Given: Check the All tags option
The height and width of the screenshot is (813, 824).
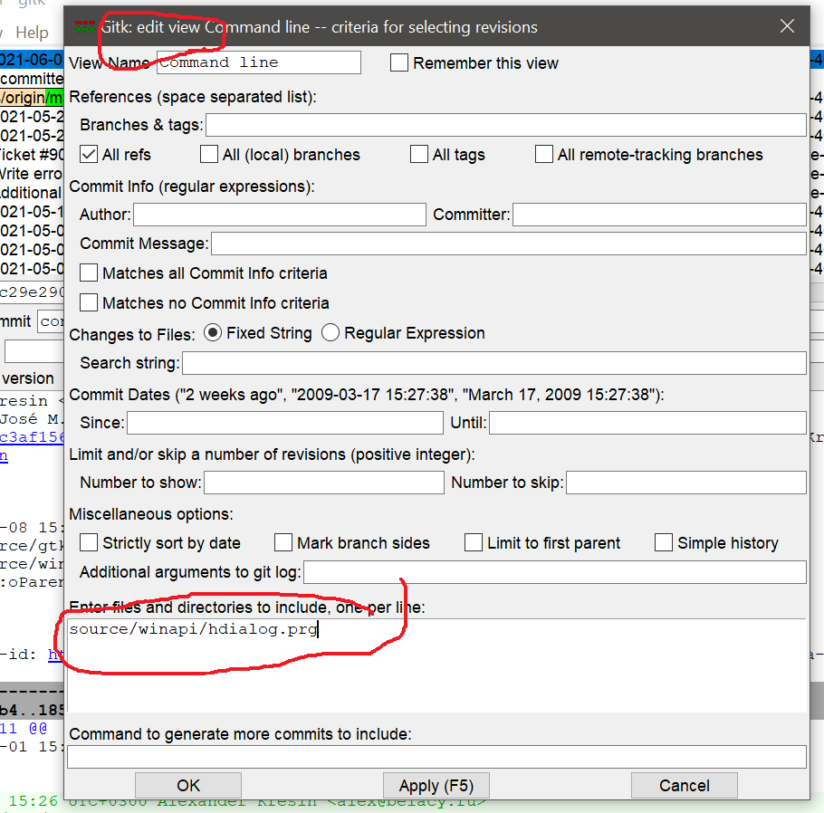Looking at the screenshot, I should [x=419, y=155].
